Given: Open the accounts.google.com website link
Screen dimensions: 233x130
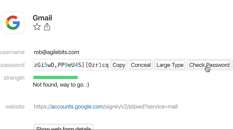Looking at the screenshot, I should click(77, 107).
